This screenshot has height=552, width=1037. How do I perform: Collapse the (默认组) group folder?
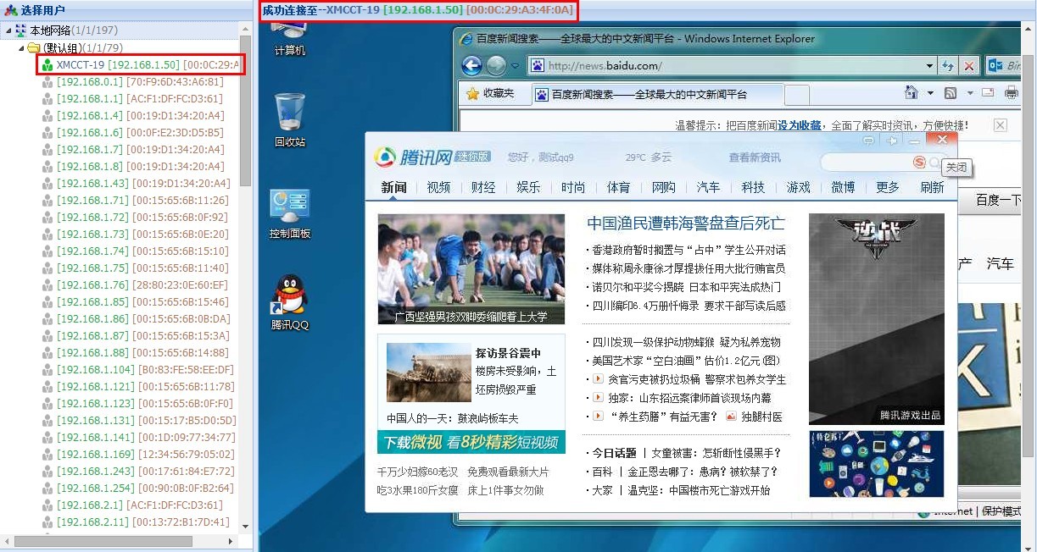coord(23,47)
